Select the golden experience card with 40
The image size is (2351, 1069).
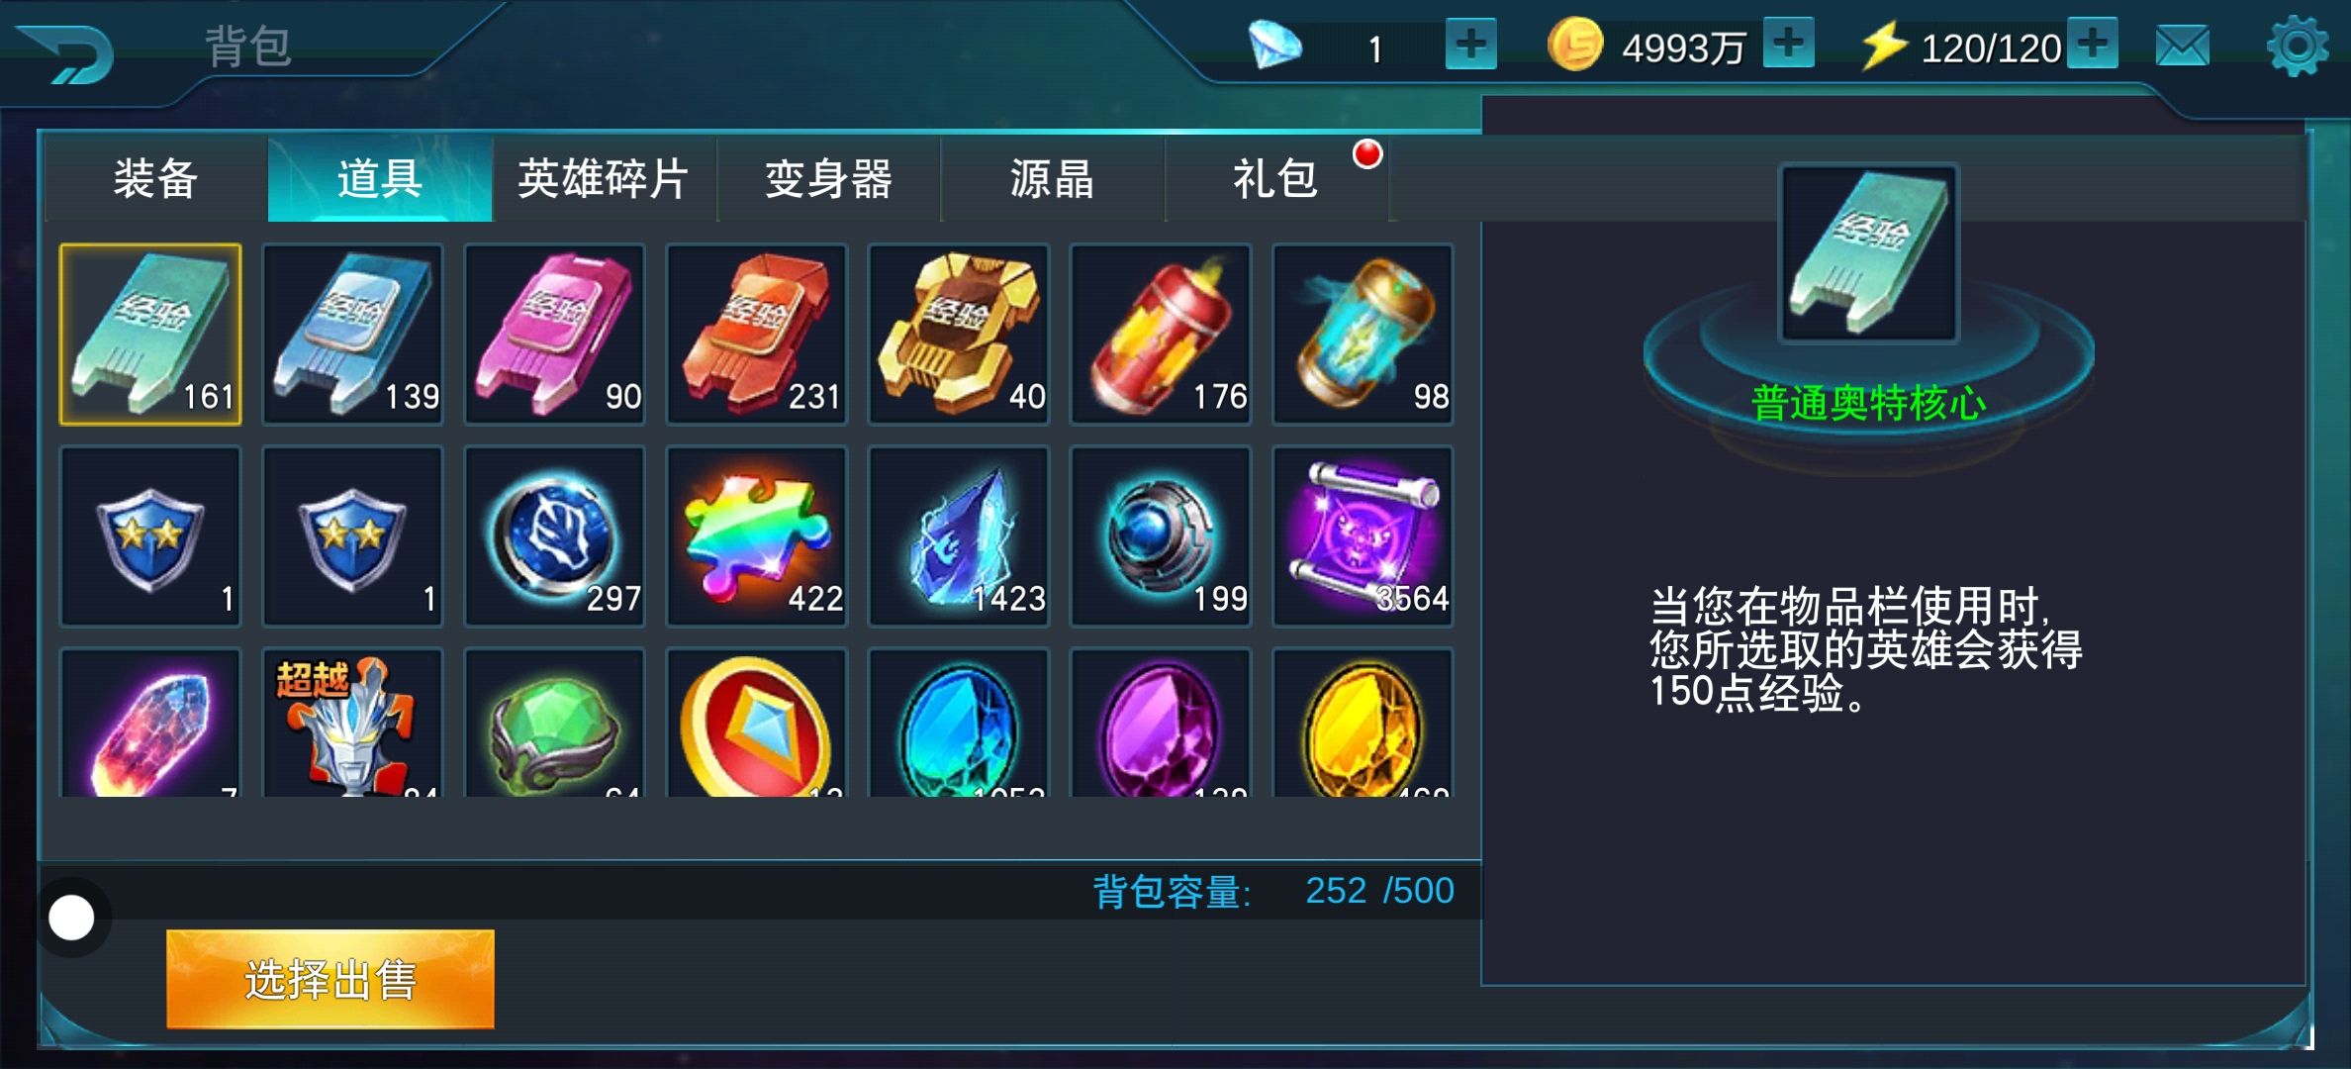(958, 335)
